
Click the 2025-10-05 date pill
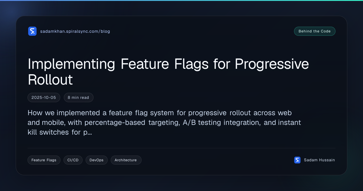pos(44,97)
